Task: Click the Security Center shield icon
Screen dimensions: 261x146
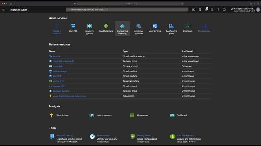Action: 133,136
